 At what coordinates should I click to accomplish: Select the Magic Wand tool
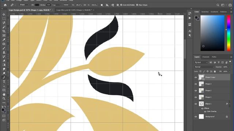pyautogui.click(x=4, y=27)
